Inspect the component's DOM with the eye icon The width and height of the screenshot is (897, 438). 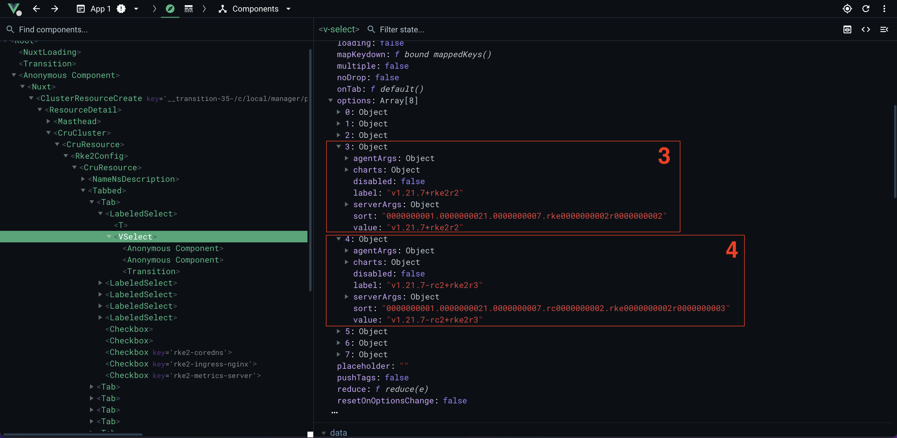point(847,29)
